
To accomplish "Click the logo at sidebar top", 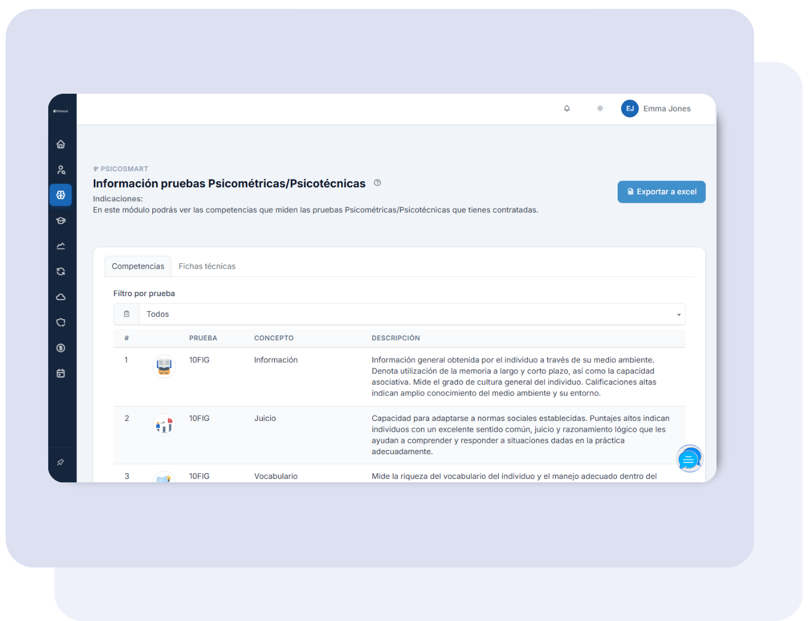I will point(61,111).
